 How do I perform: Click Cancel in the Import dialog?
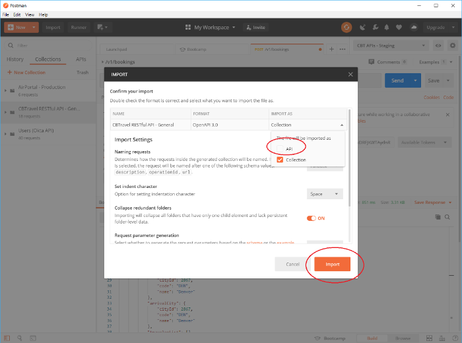coord(292,264)
